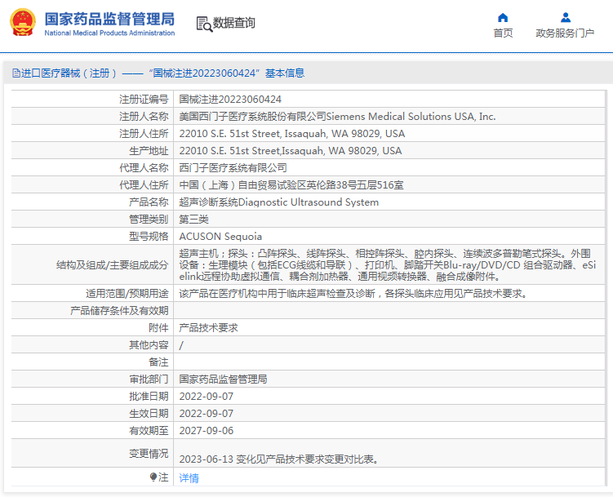Select the model ACUSON Sequoia
Image resolution: width=613 pixels, height=497 pixels.
(x=220, y=237)
